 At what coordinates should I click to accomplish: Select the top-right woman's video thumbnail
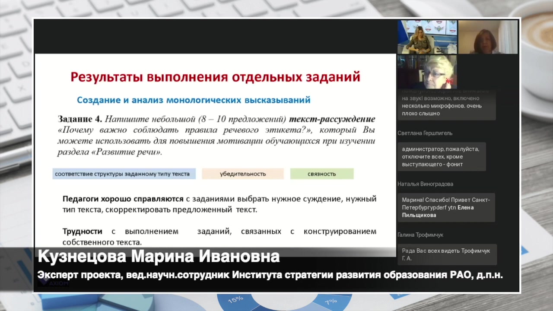pos(488,37)
